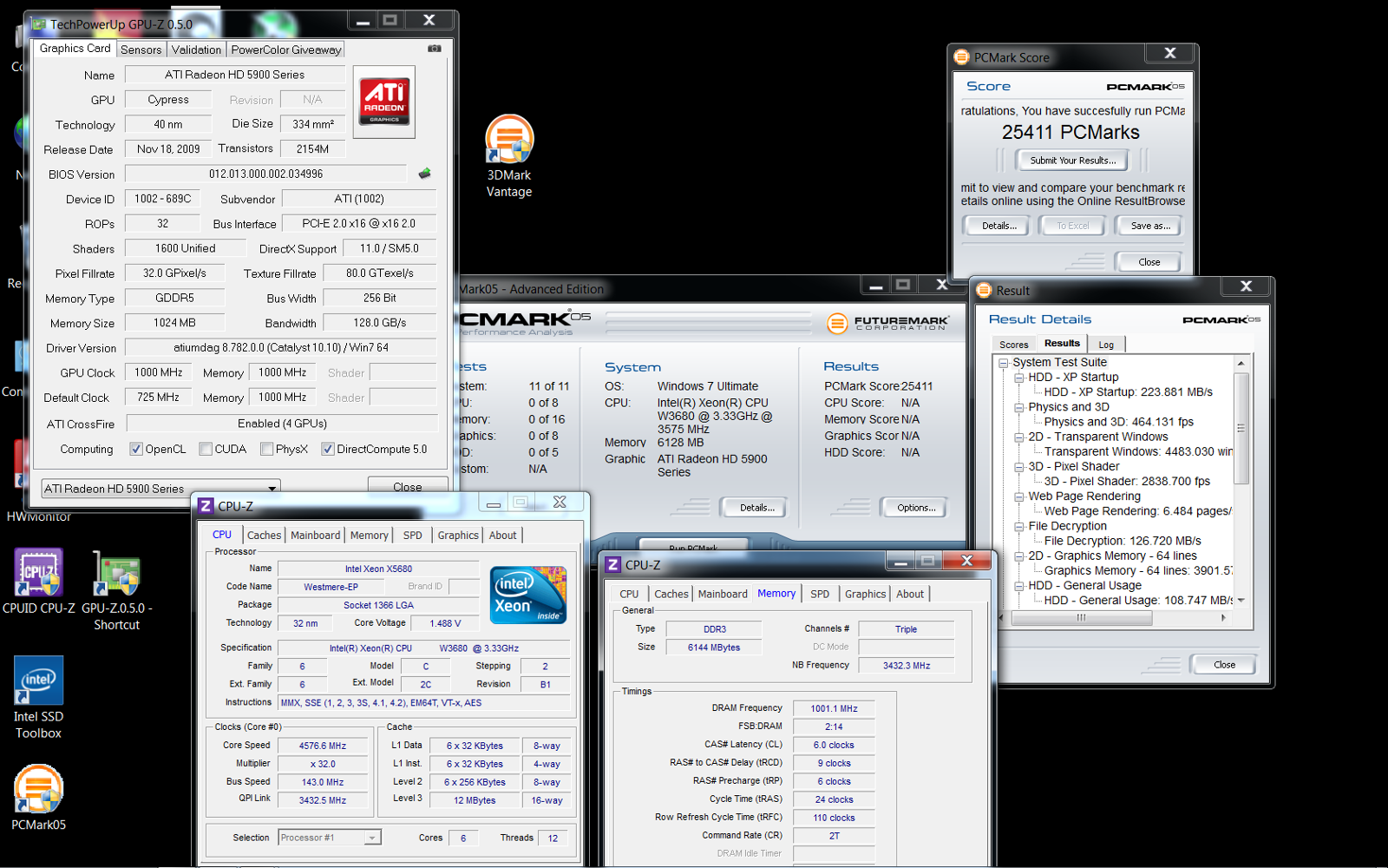Screen dimensions: 1388x868
Task: Launch PCMark05 desktop icon
Action: [38, 799]
